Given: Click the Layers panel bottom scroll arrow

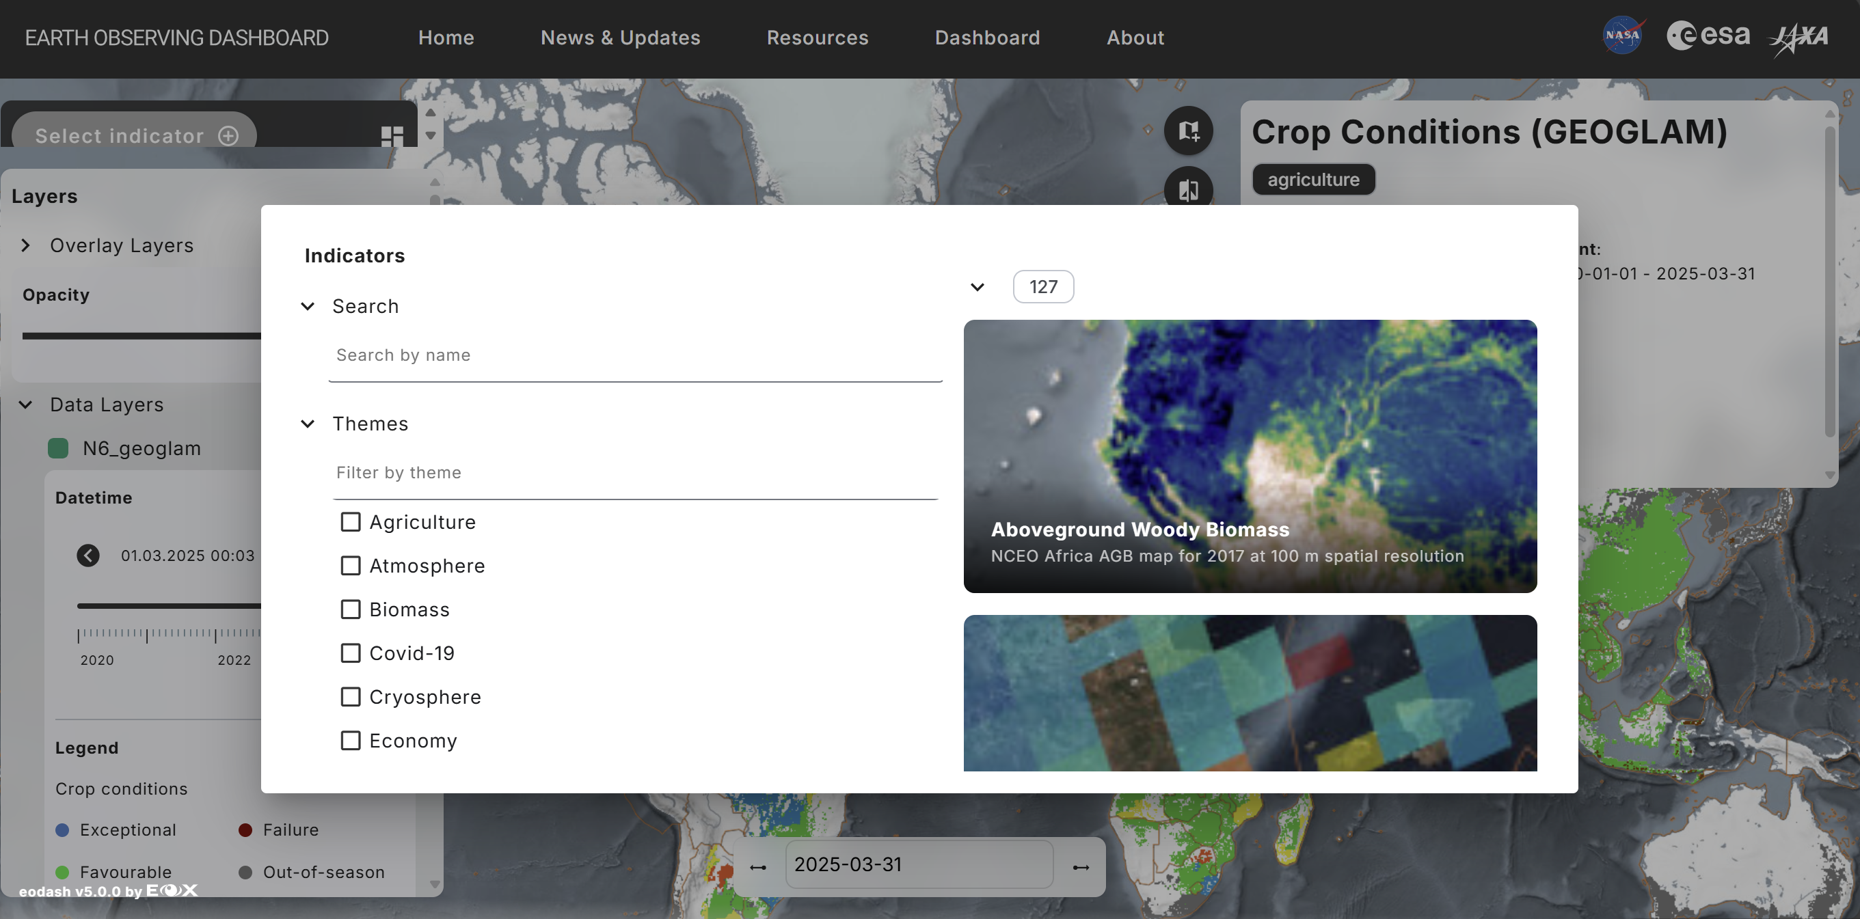Looking at the screenshot, I should point(435,883).
